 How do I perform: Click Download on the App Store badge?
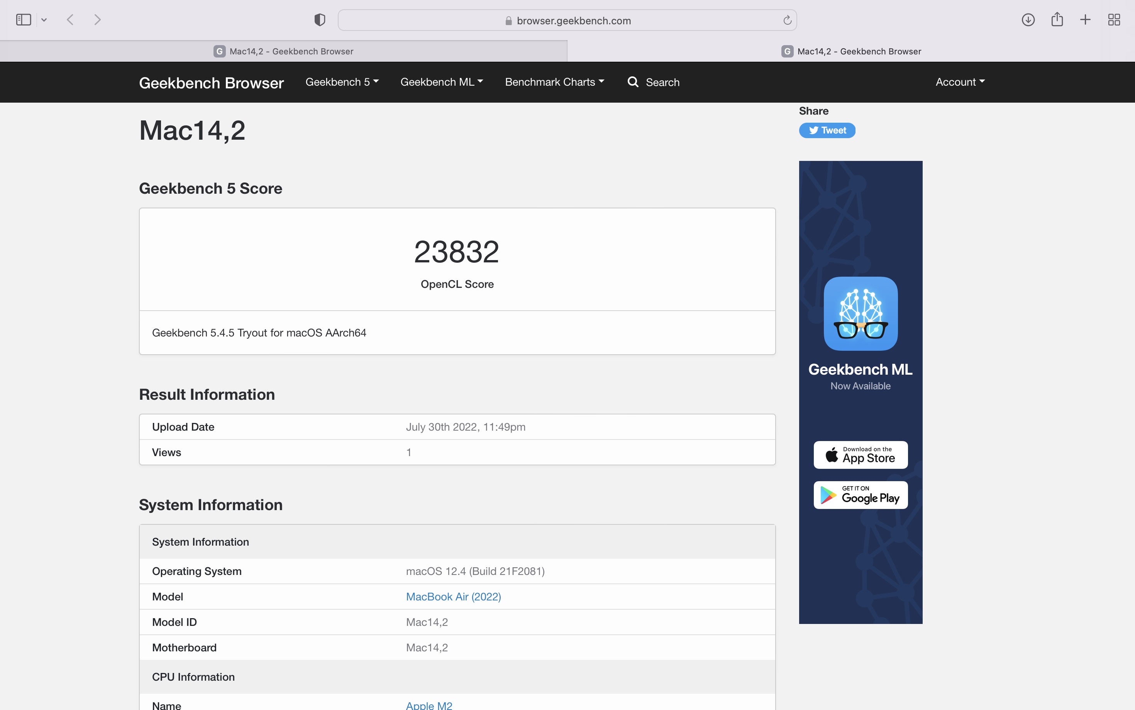(x=861, y=455)
